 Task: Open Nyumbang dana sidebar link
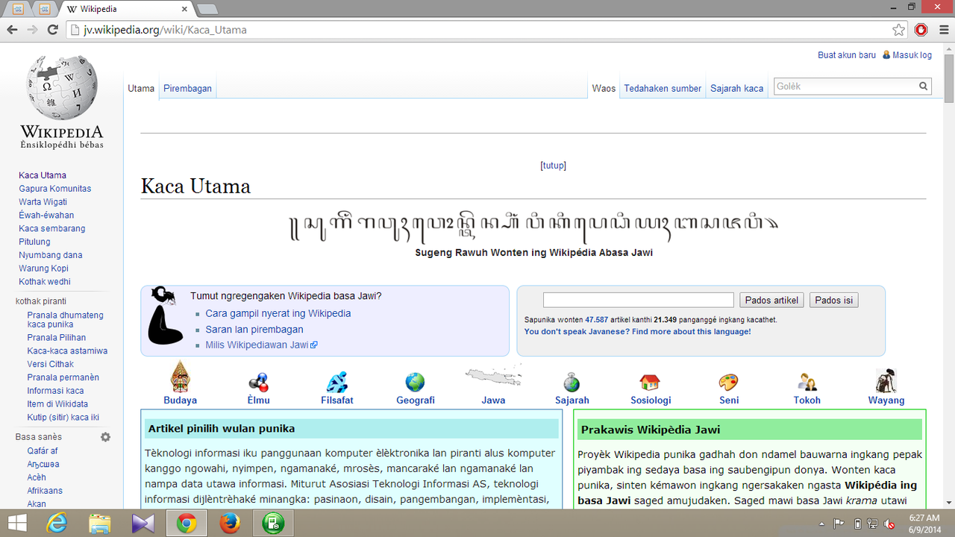click(x=51, y=255)
